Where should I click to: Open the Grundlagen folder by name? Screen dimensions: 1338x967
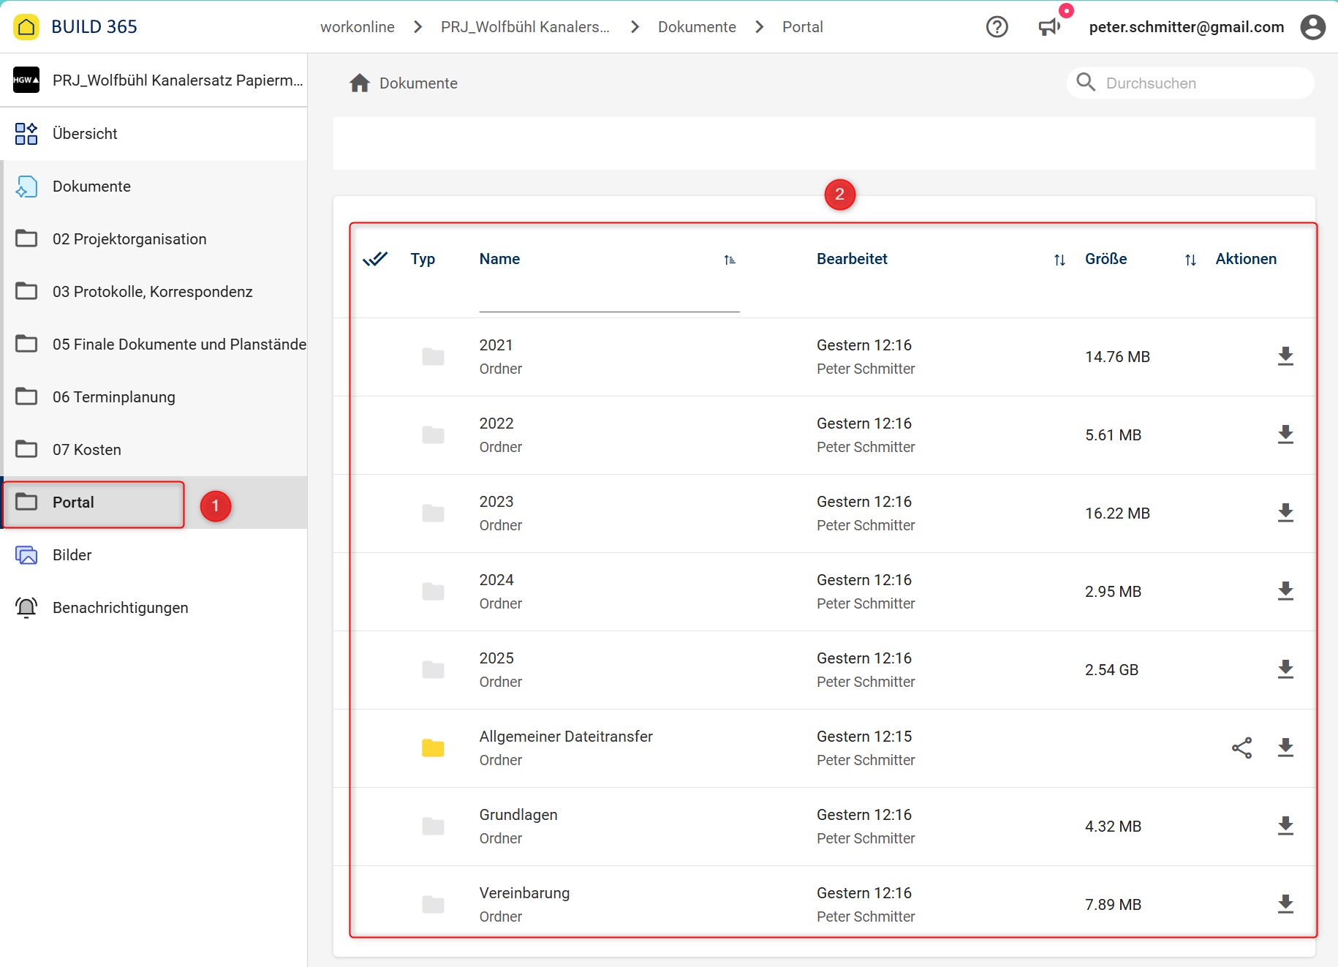tap(518, 815)
